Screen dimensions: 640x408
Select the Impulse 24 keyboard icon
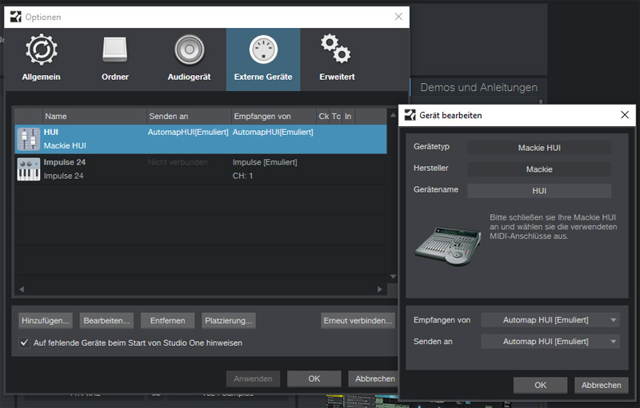point(29,168)
